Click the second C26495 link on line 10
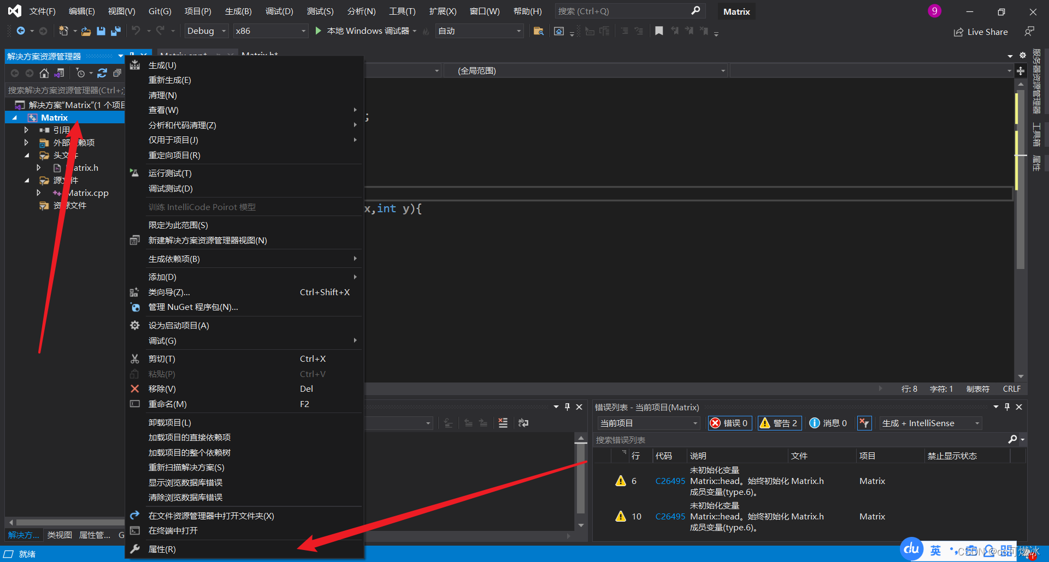The width and height of the screenshot is (1049, 562). click(670, 517)
